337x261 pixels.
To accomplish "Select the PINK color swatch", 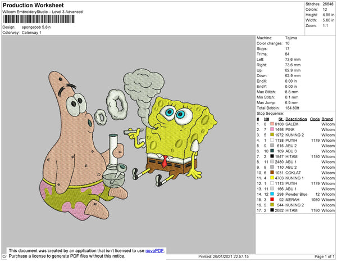I will point(272,129).
